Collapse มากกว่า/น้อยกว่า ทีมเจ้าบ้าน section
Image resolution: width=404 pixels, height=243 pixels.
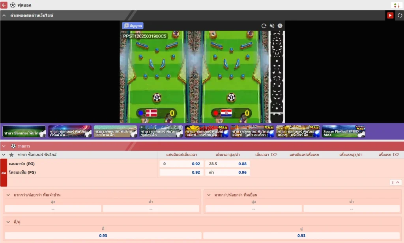[8, 195]
